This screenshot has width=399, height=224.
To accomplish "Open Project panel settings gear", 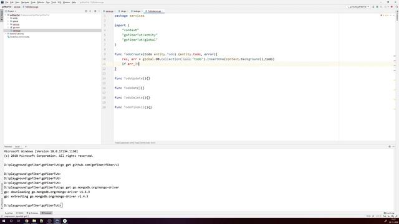I will 95,11.
